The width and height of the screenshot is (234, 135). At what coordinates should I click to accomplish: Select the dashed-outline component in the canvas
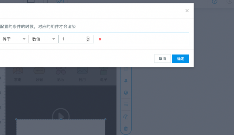(x=61, y=127)
